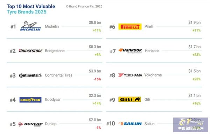Click the Hankook brand logo
Image resolution: width=210 pixels, height=134 pixels.
coord(130,51)
